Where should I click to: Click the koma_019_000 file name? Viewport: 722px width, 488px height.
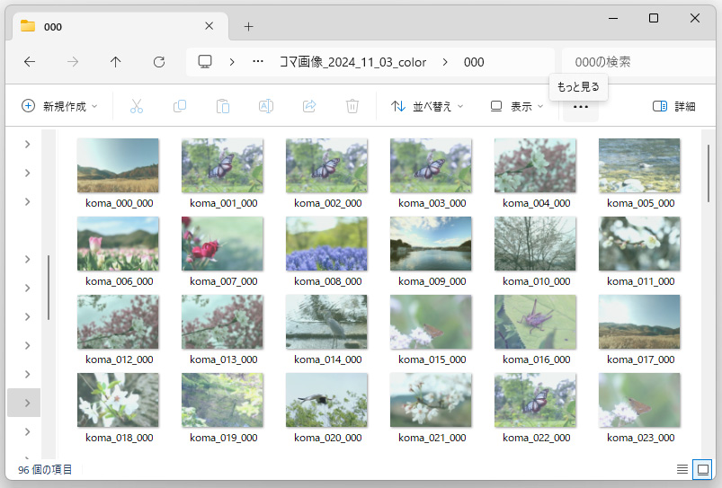(x=224, y=438)
